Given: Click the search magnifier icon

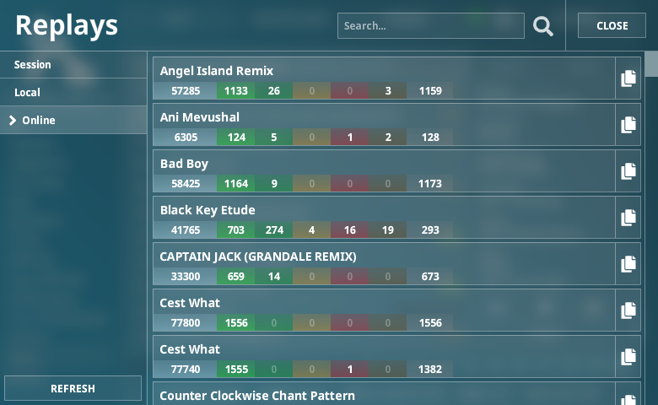Looking at the screenshot, I should point(543,26).
